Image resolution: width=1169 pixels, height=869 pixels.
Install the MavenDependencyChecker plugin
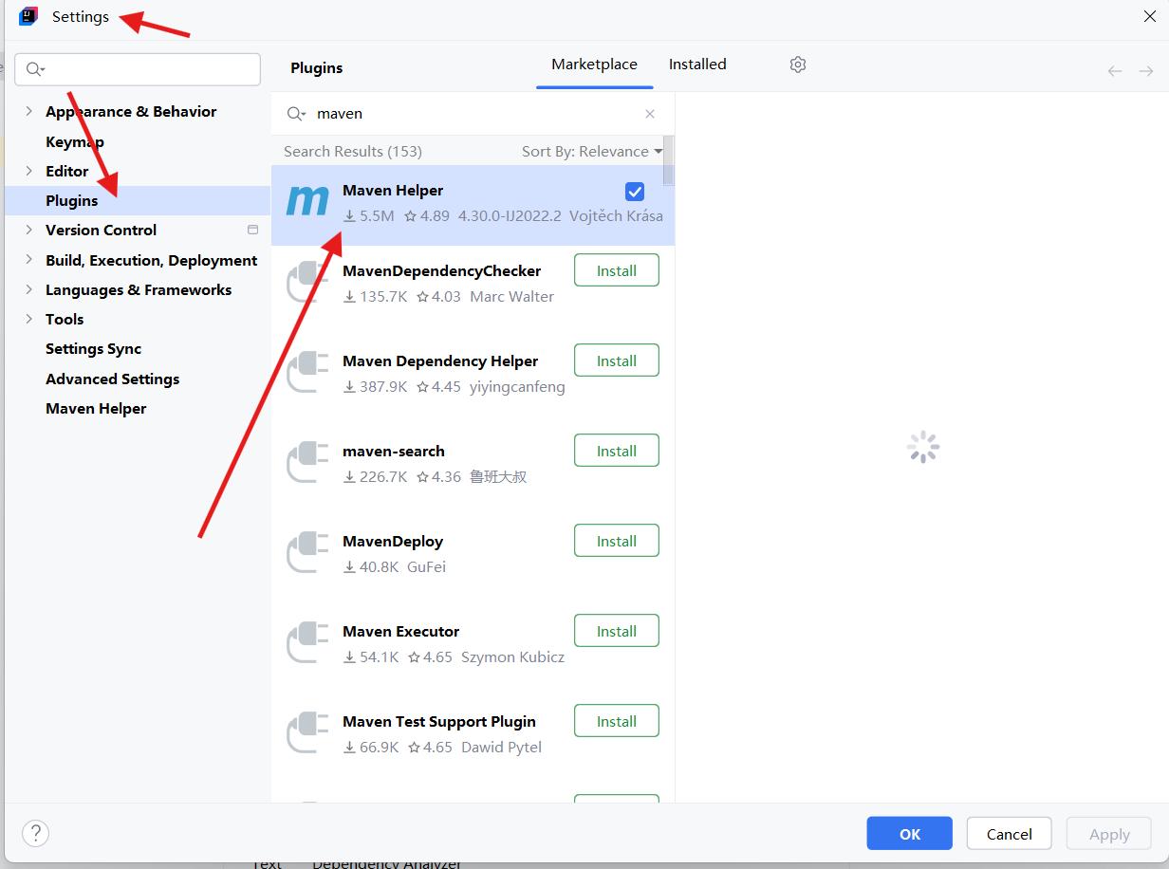tap(617, 270)
